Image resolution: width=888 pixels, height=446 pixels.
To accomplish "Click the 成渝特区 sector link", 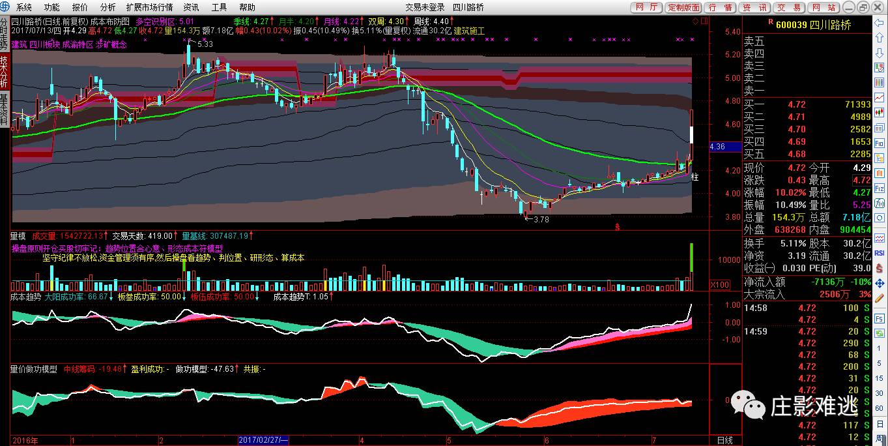I will tap(78, 46).
